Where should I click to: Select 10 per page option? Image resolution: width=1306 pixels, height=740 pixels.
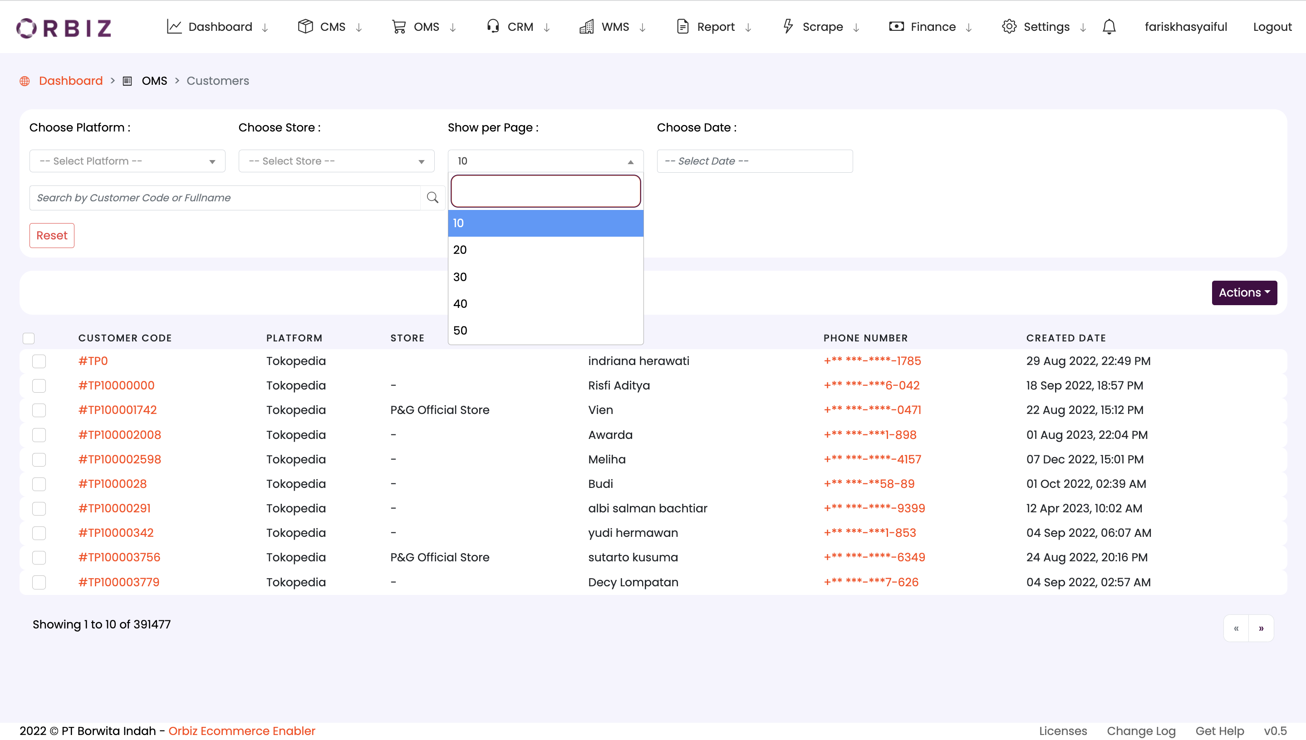click(x=545, y=223)
